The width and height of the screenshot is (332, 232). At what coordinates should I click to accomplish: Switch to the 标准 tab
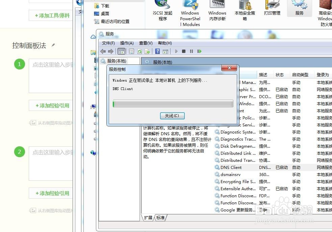tap(161, 217)
